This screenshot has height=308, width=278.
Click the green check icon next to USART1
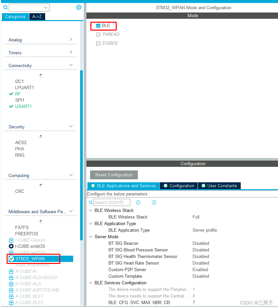11,107
